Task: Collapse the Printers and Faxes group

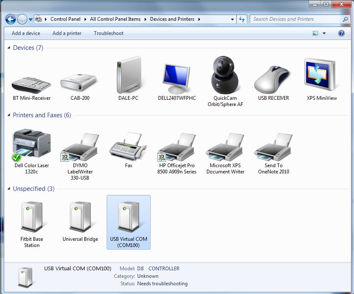Action: pyautogui.click(x=9, y=116)
